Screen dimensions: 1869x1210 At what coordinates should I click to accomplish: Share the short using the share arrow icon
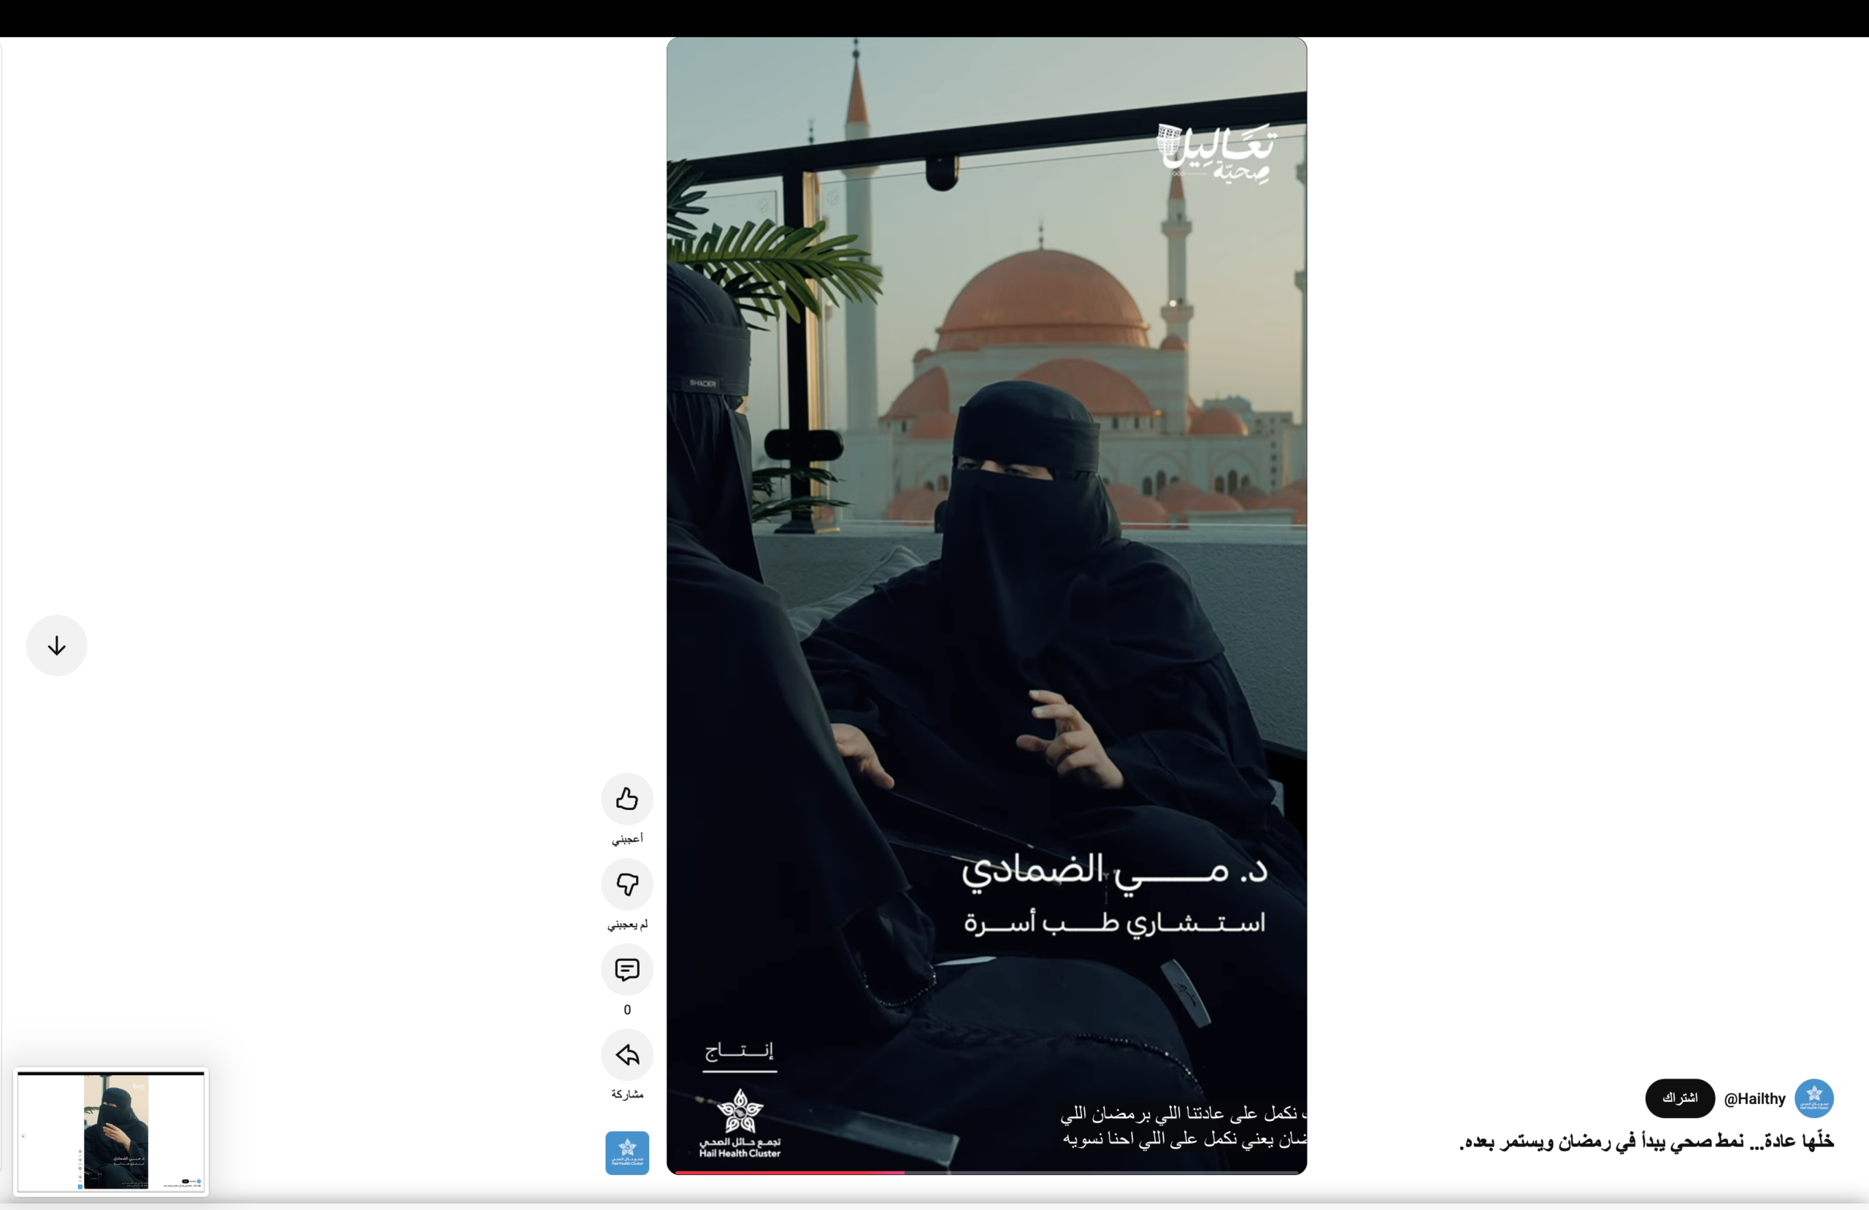pos(626,1055)
